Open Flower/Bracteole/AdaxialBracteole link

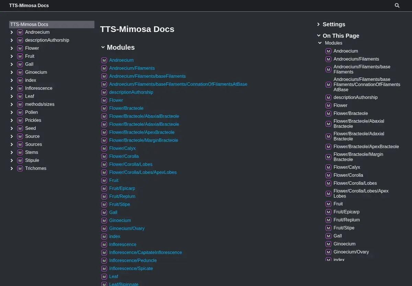pyautogui.click(x=144, y=124)
